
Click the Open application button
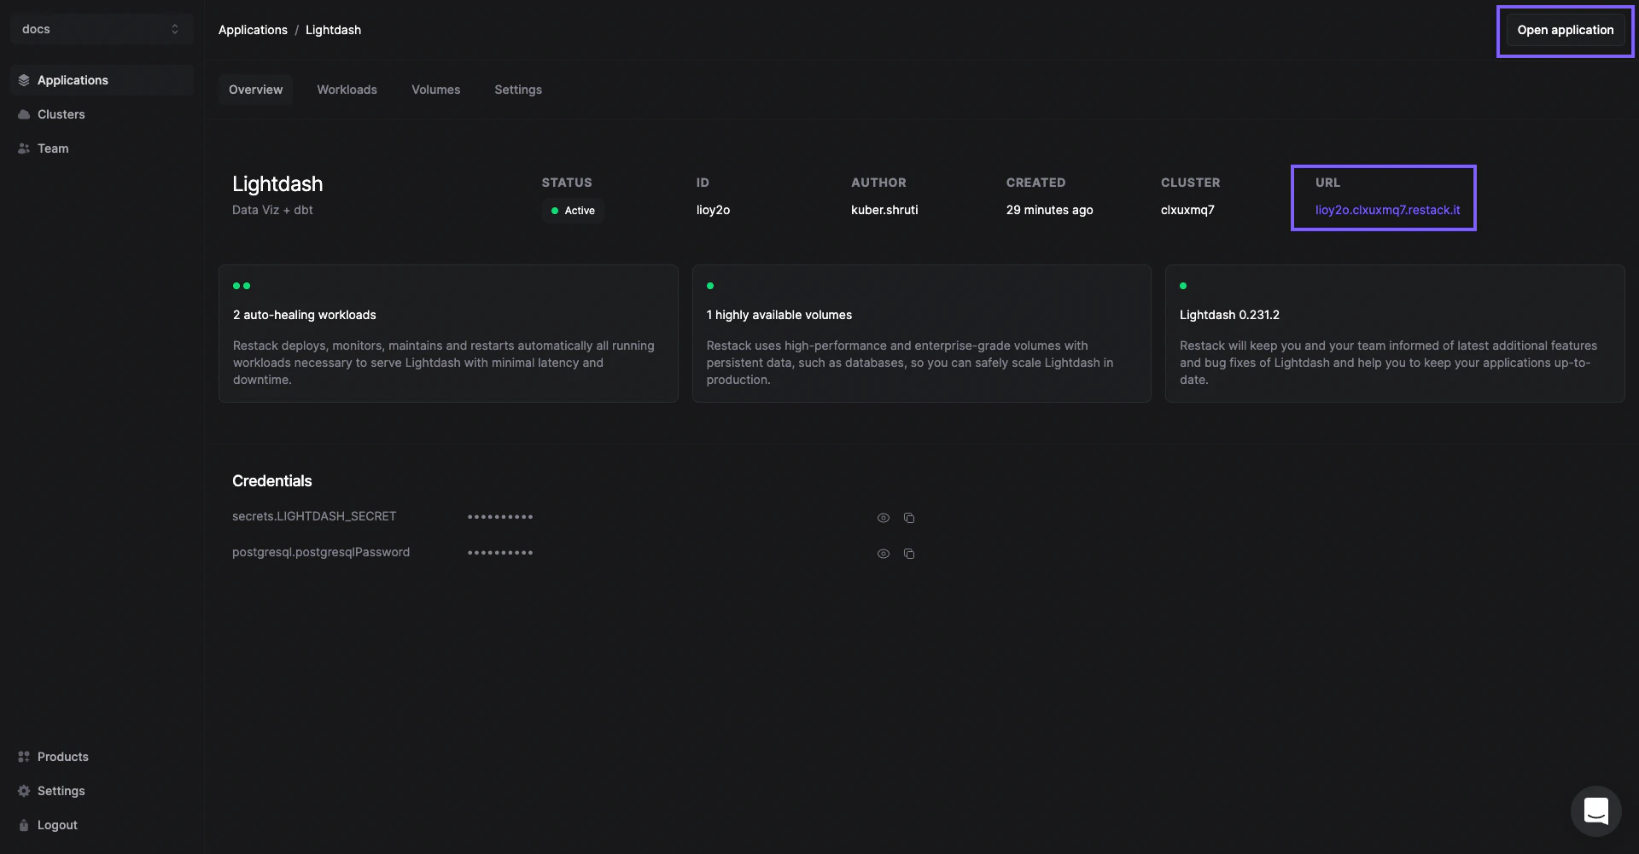point(1565,30)
